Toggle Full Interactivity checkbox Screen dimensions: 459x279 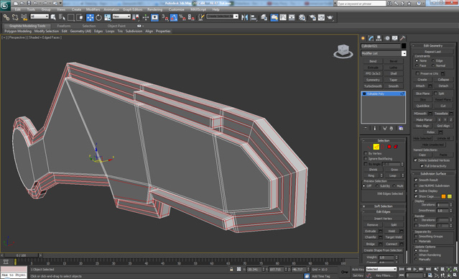pos(422,166)
